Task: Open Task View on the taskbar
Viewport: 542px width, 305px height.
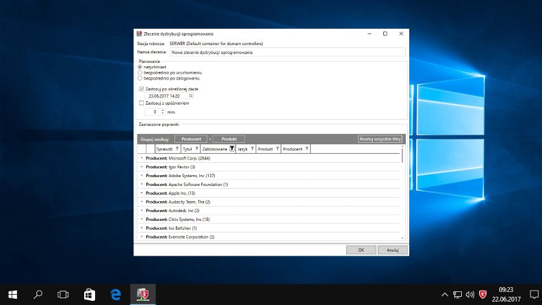Action: [63, 294]
